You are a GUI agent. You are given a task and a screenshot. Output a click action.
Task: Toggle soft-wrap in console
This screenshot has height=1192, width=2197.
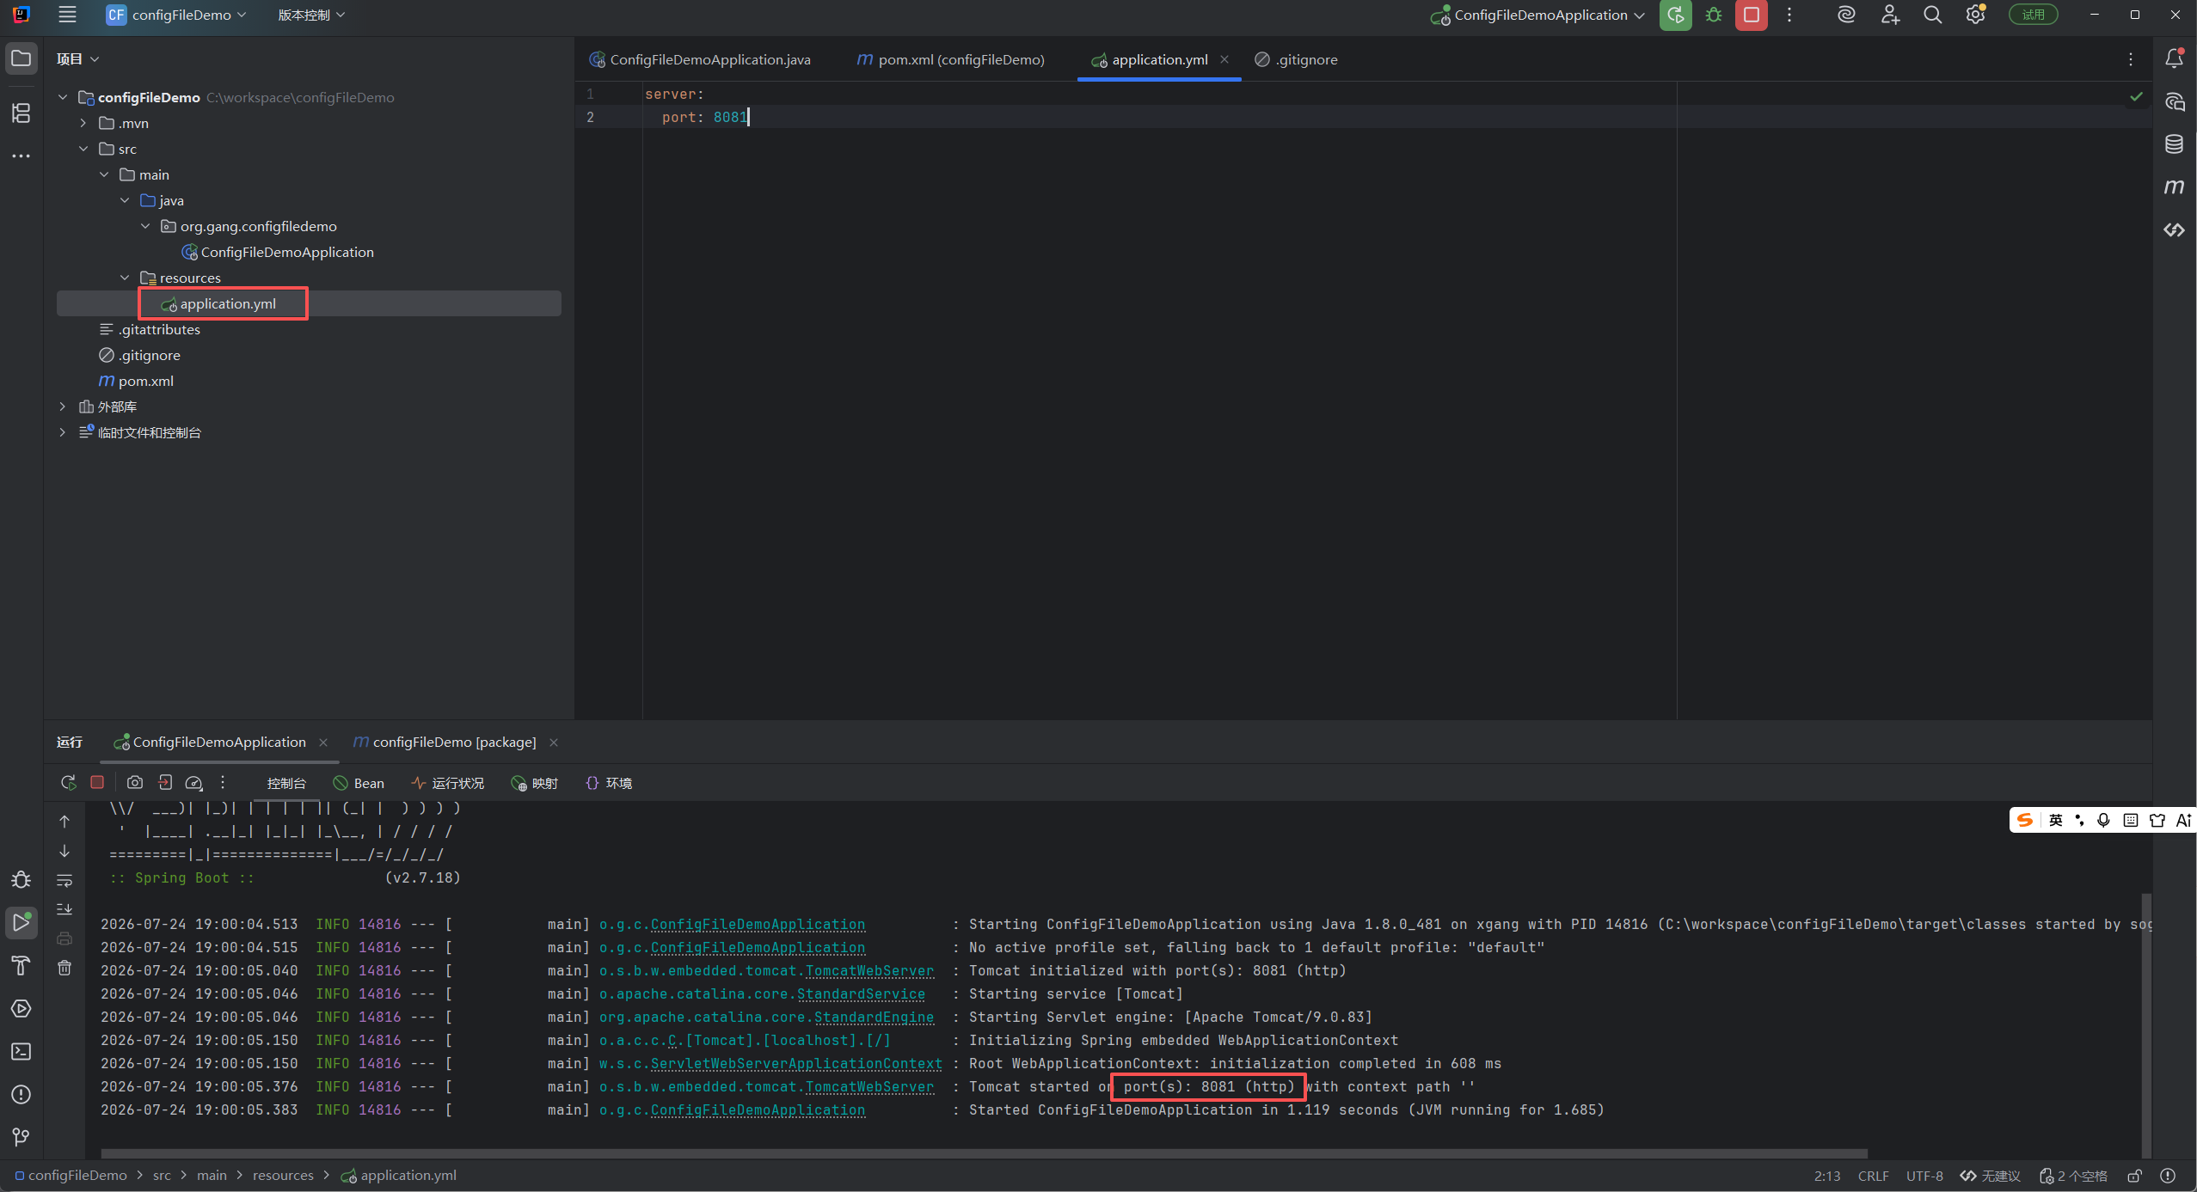tap(64, 880)
